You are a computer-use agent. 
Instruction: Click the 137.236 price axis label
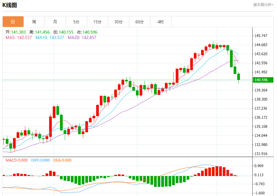(x=261, y=108)
